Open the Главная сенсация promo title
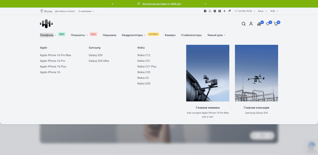 [257, 108]
